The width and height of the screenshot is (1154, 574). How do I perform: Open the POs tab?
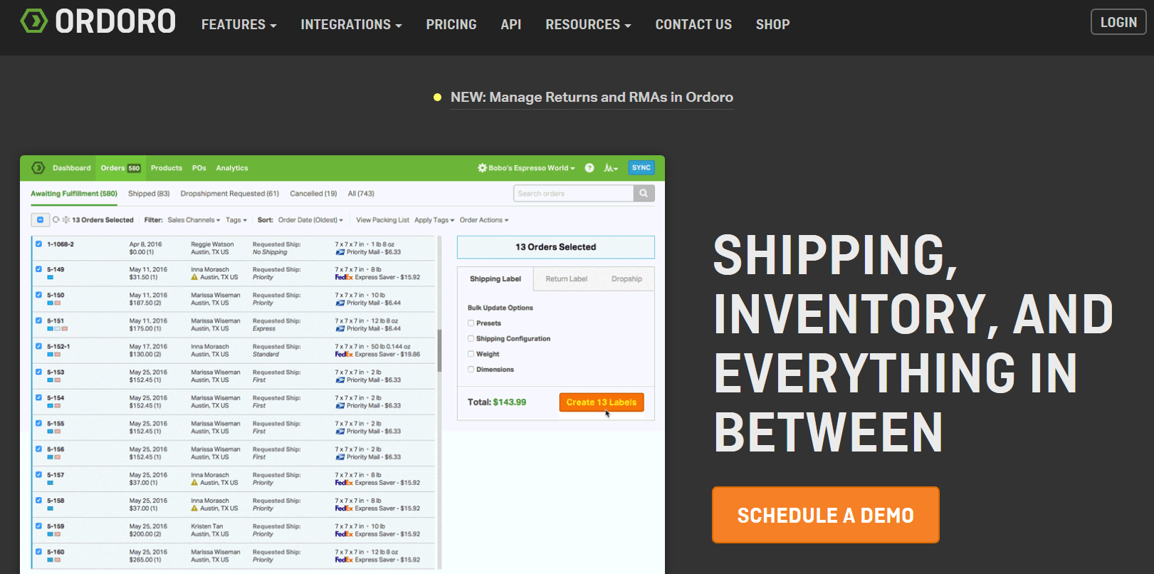199,168
